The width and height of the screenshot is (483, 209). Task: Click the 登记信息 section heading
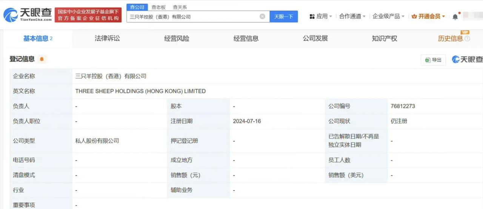pos(22,59)
